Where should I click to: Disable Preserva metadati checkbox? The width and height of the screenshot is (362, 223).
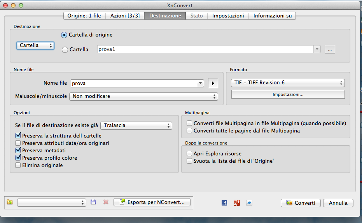point(18,150)
